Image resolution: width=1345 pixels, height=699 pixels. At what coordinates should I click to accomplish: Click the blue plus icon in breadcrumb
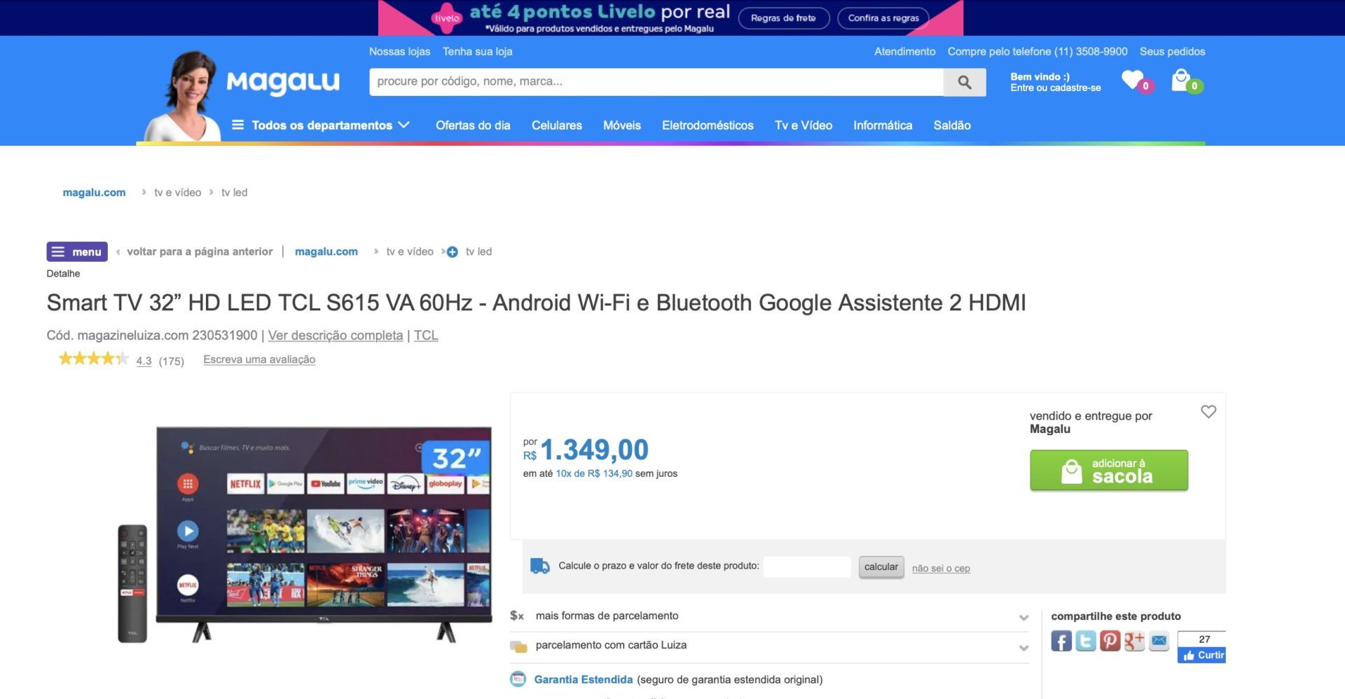[453, 252]
